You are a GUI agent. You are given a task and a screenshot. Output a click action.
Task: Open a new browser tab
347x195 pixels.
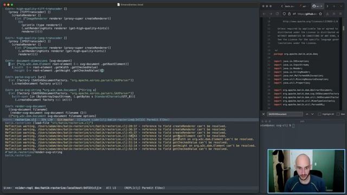coord(334,6)
